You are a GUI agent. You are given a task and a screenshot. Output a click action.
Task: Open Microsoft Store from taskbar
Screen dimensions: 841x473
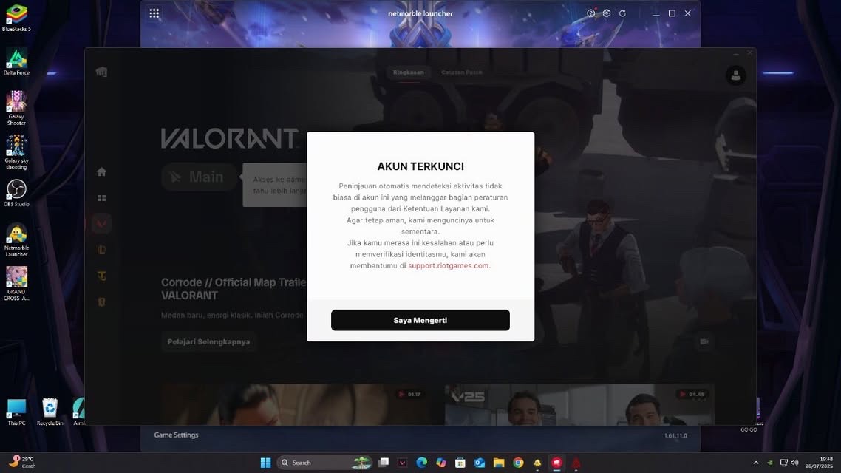pos(460,463)
